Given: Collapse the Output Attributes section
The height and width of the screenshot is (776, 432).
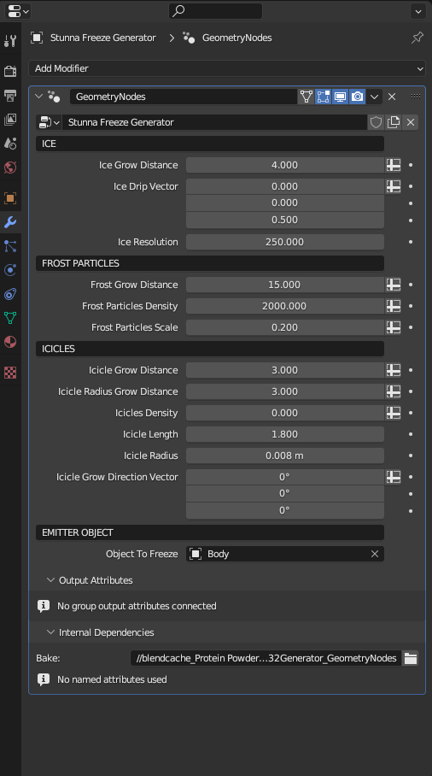Looking at the screenshot, I should tap(50, 580).
